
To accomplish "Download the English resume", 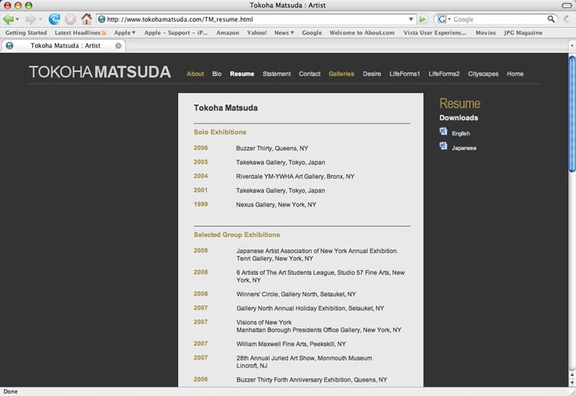I will point(461,134).
